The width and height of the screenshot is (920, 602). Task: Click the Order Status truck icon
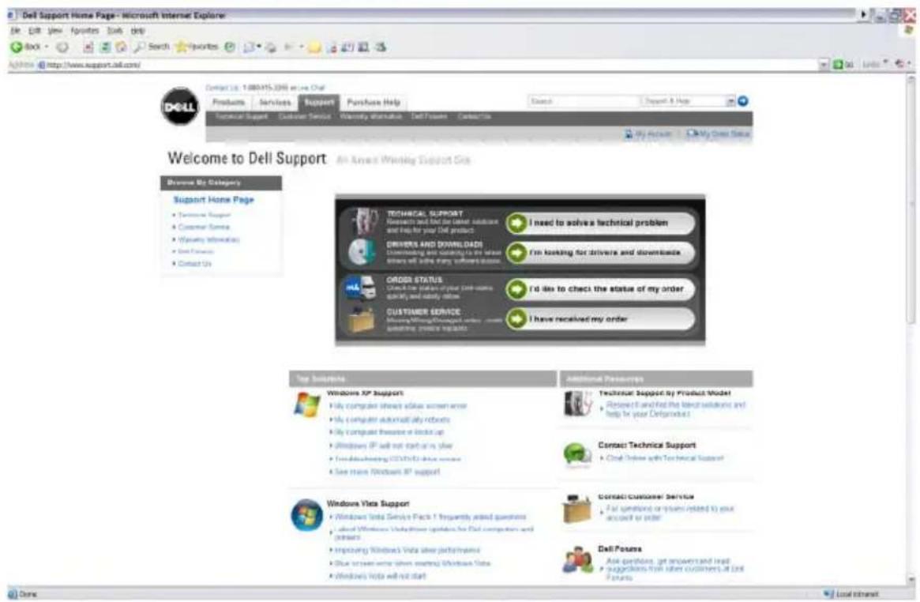tap(360, 288)
